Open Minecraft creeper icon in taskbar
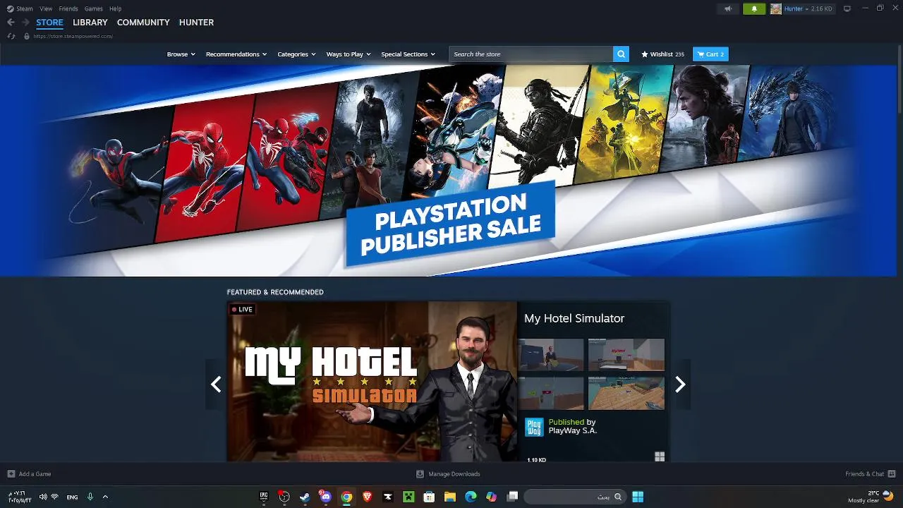Viewport: 903px width, 508px height. 408,497
